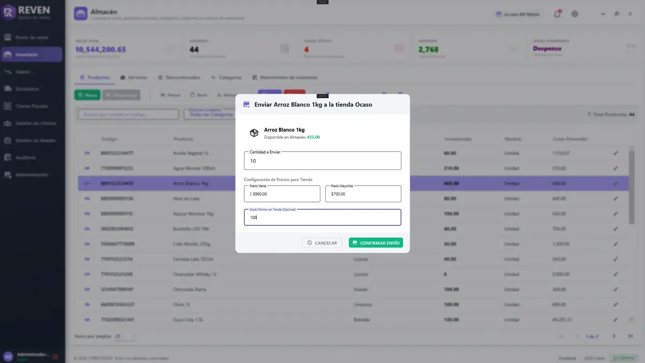
Task: Click the CONFIRMAR ENVÍO button
Action: (x=376, y=243)
